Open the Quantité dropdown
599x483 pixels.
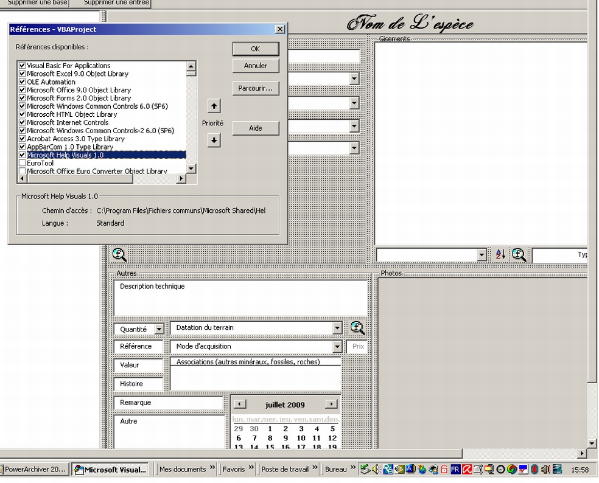click(159, 328)
